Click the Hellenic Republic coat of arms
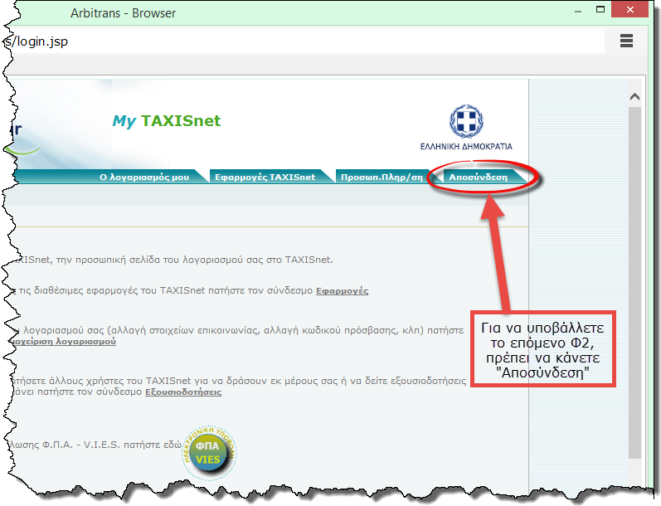 [466, 121]
